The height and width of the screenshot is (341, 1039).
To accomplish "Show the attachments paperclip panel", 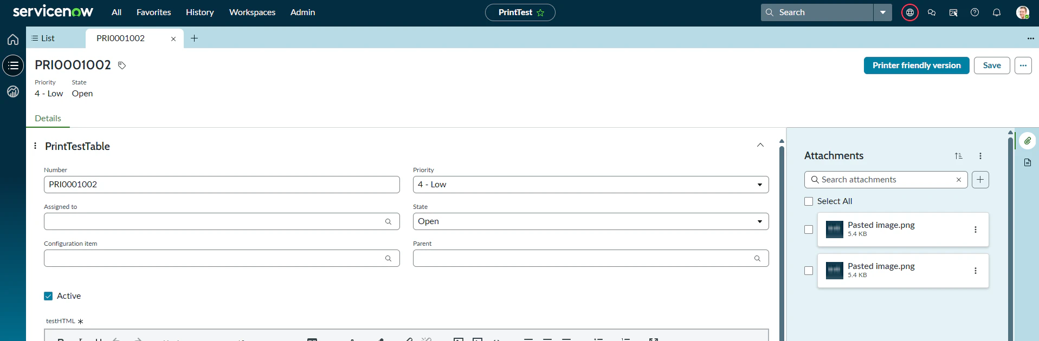I will tap(1028, 141).
